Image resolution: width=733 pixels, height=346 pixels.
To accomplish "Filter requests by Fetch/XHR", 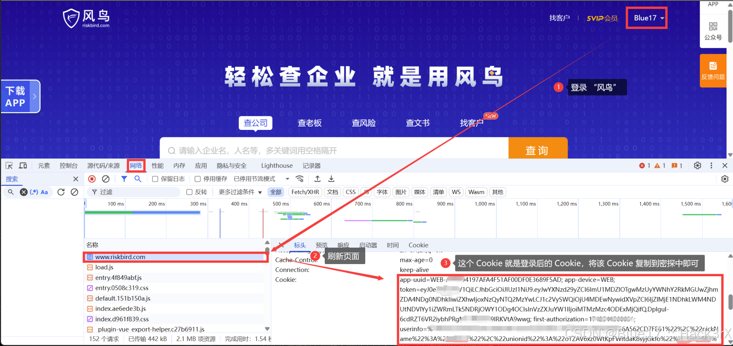I will [305, 192].
